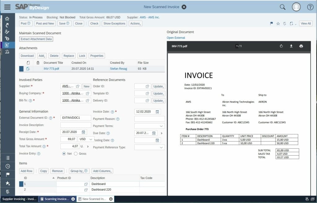Open the AMS - AMS Inc. supplier link
The image size is (317, 203).
coord(150,17)
